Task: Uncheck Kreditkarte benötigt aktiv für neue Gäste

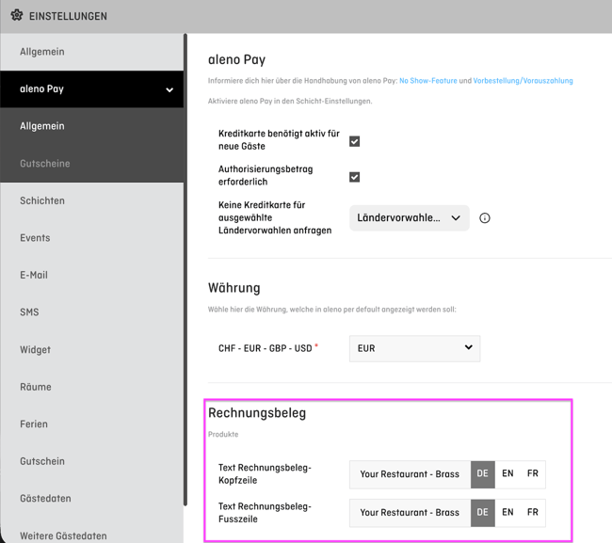Action: pos(354,141)
